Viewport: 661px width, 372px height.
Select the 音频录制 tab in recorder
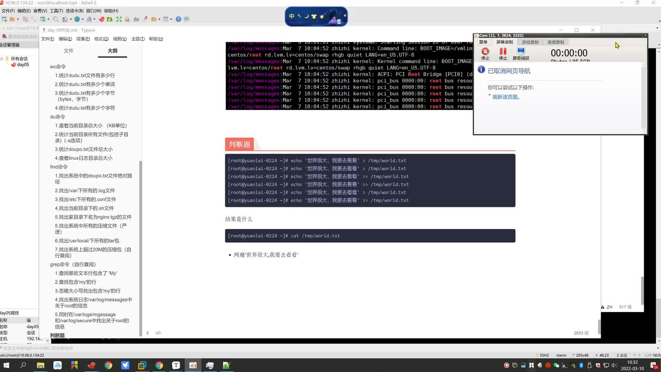pyautogui.click(x=556, y=42)
